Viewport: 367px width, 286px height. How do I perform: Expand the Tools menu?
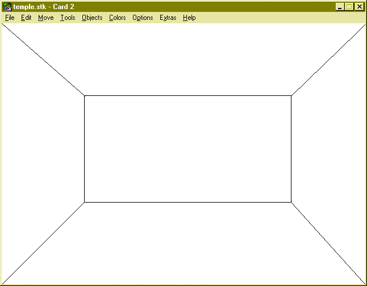(x=68, y=18)
